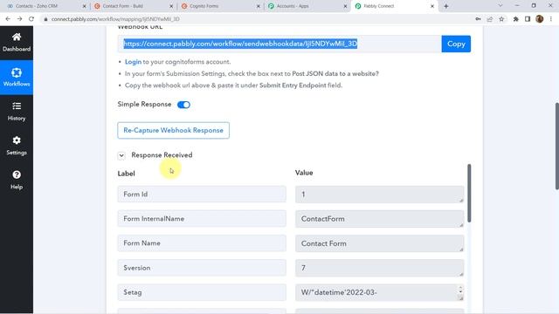Switch to Contact Form - Build tab
This screenshot has width=559, height=314.
[133, 6]
